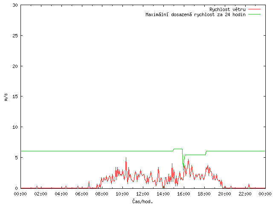Viewport: 273px width, 204px height.
Task: Click the x-axis label 02:00
Action: coord(41,194)
